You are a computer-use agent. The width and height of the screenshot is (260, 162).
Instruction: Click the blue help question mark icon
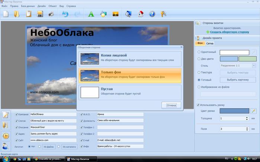coord(152,14)
